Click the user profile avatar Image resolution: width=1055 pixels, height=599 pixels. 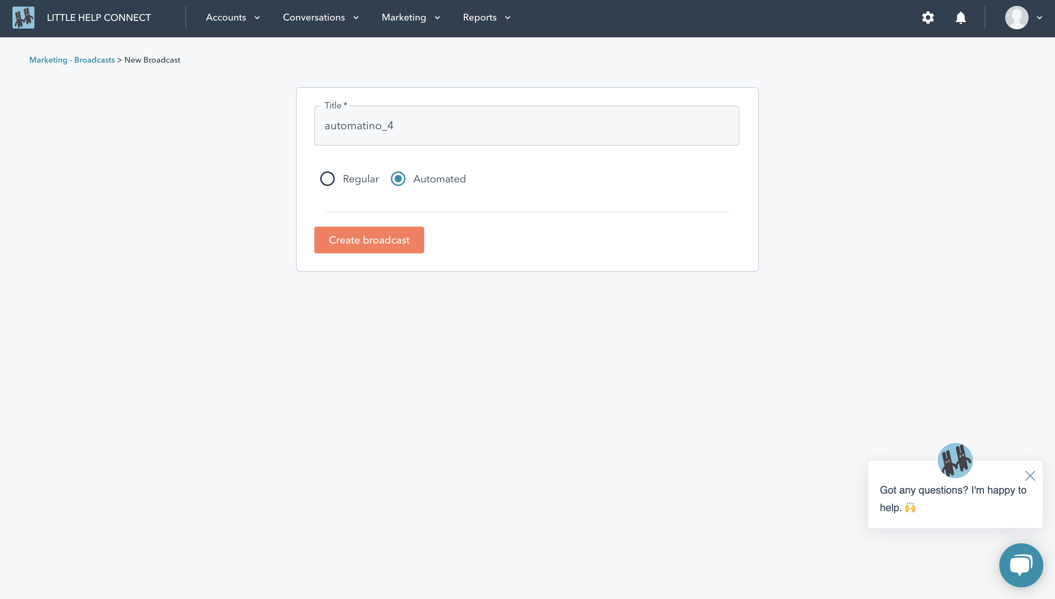(1017, 18)
